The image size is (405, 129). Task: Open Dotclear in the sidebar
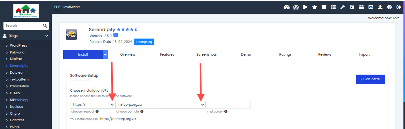coord(17,72)
